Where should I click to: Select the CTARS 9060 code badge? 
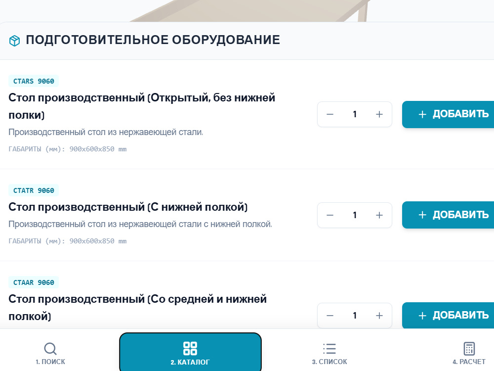click(34, 81)
